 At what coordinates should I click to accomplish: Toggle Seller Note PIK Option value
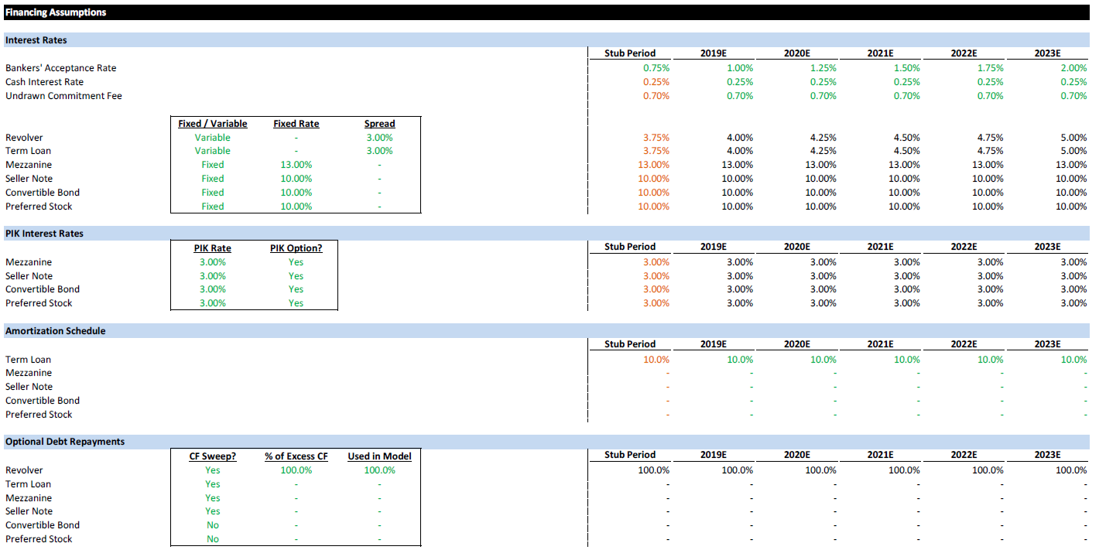coord(296,275)
